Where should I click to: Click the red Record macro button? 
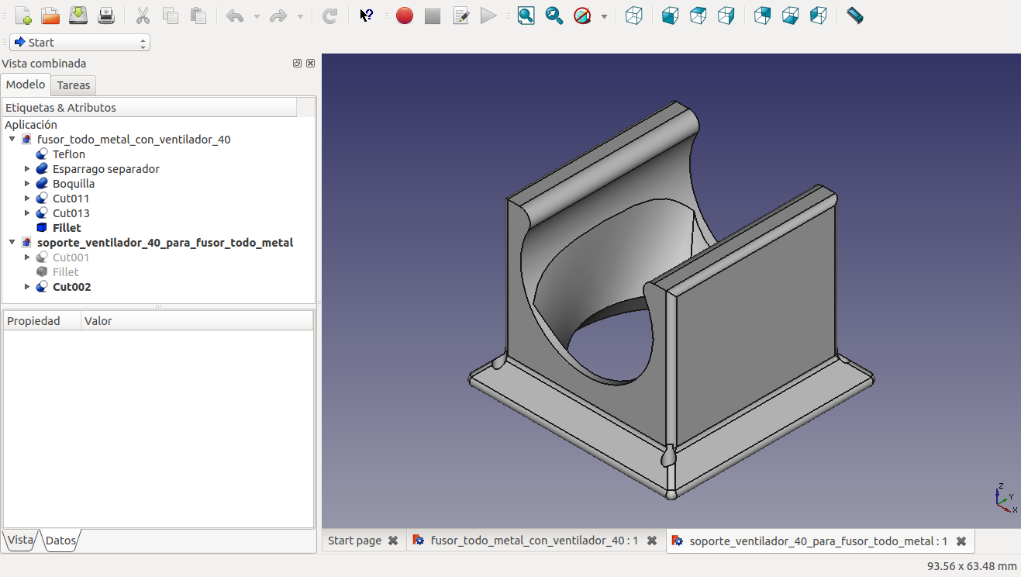(404, 16)
